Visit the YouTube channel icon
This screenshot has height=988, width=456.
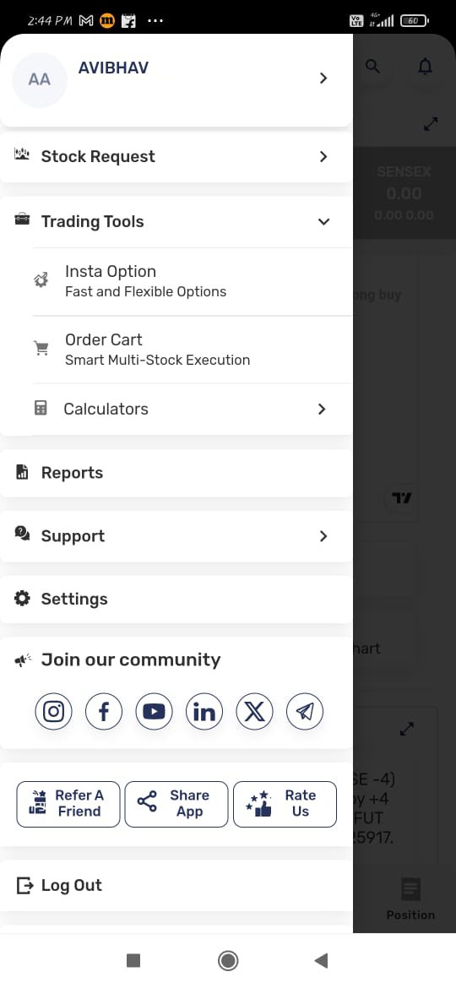[x=154, y=712]
